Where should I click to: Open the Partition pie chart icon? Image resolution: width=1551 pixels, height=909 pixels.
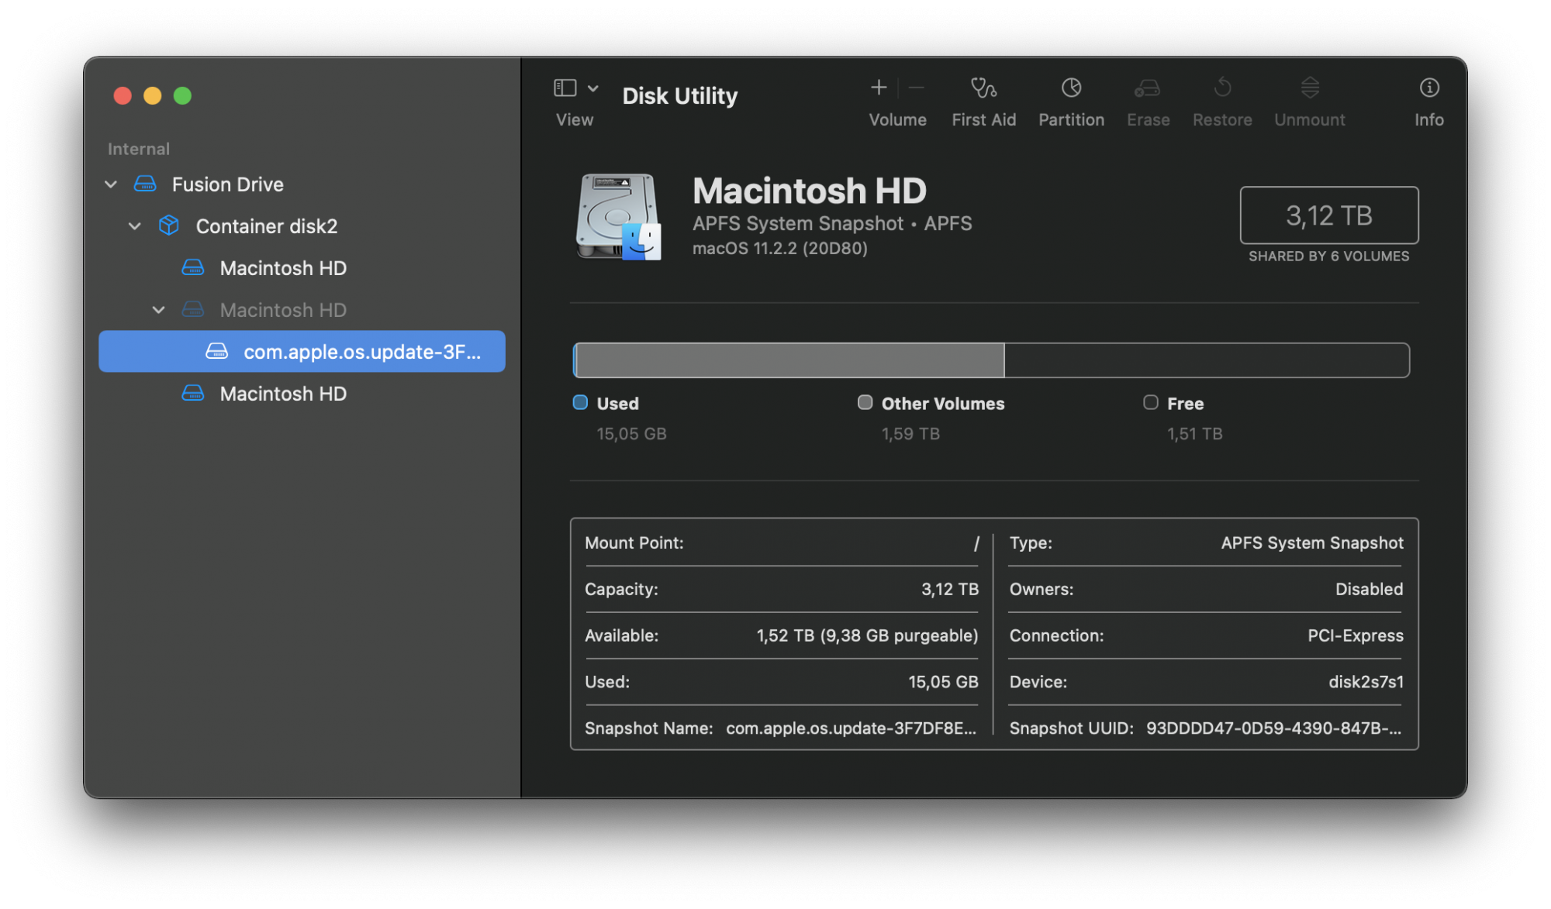[1071, 88]
